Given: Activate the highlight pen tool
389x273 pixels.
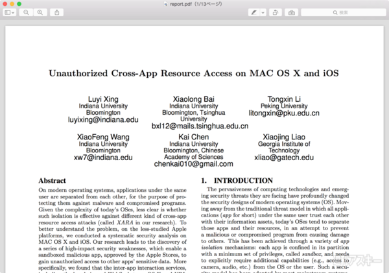Looking at the screenshot, I should tap(253, 12).
